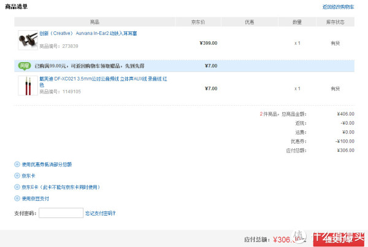Viewport: 368px width, 247px height.
Task: Click 返回修改购物车 link
Action: pos(338,7)
